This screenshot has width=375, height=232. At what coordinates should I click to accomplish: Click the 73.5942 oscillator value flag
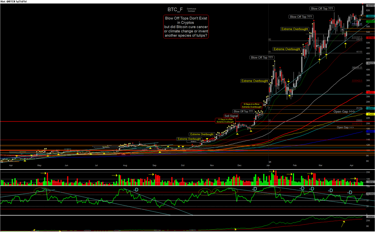coord(370,194)
